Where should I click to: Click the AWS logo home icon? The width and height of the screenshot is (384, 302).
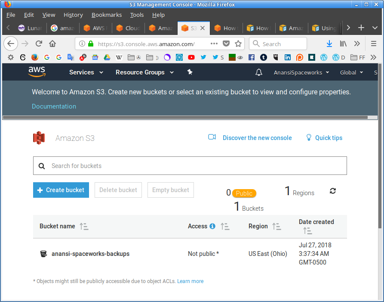37,72
